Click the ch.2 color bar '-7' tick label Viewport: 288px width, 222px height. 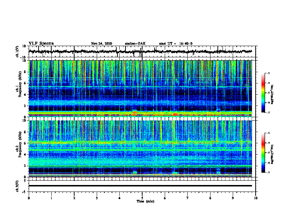point(268,173)
